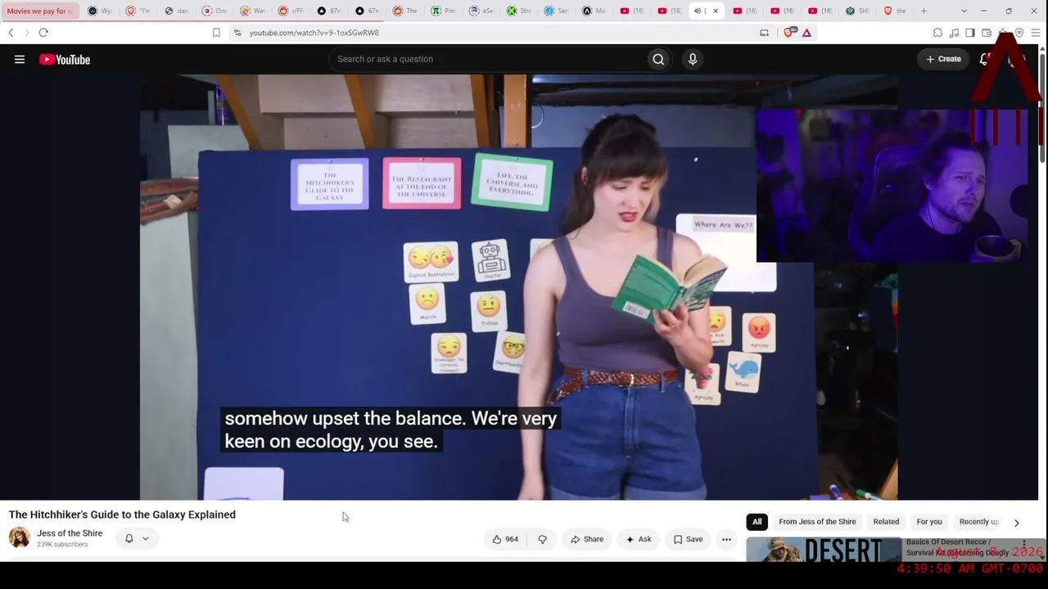Select the Recently uploaded filter chip
Image resolution: width=1048 pixels, height=589 pixels.
[978, 522]
